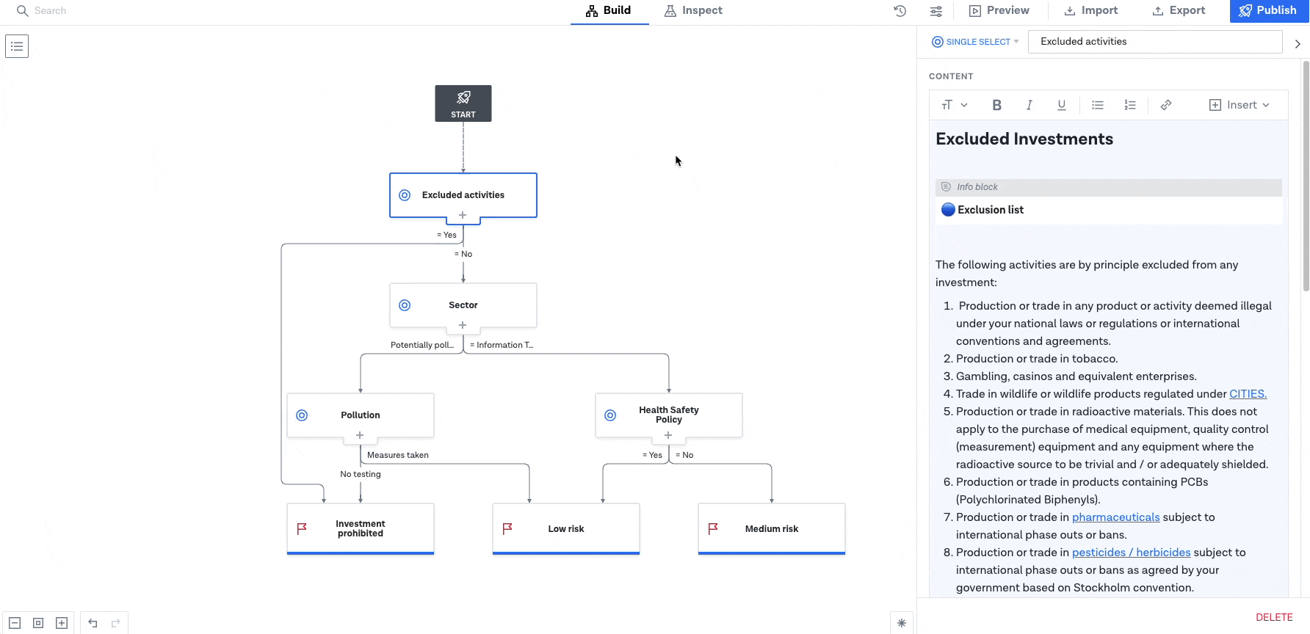
Task: Click the Export button
Action: [x=1179, y=11]
